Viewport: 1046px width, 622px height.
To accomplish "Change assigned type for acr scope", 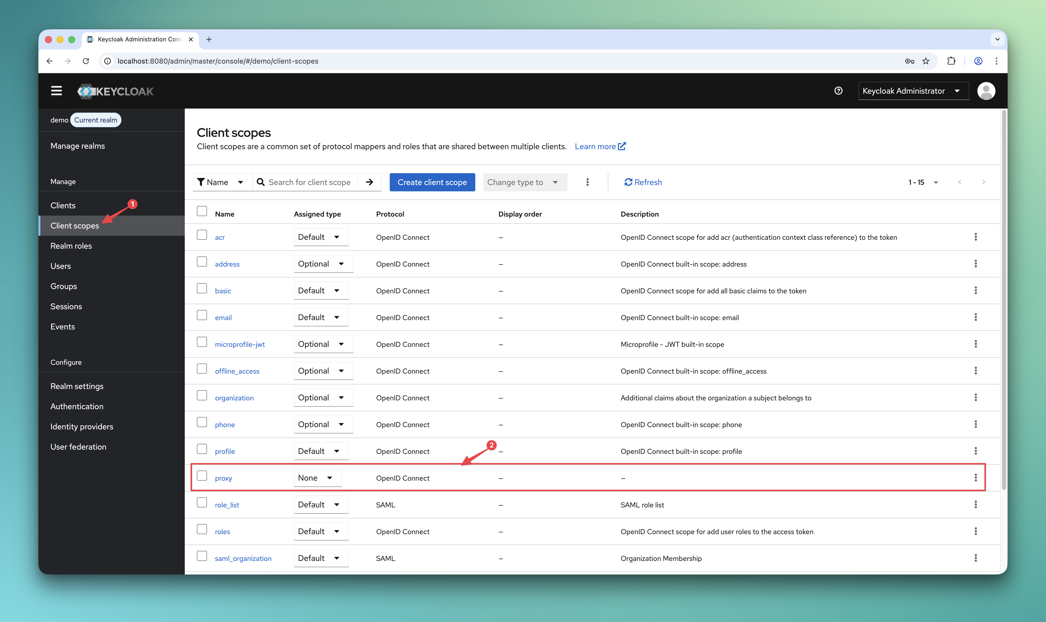I will click(x=321, y=237).
